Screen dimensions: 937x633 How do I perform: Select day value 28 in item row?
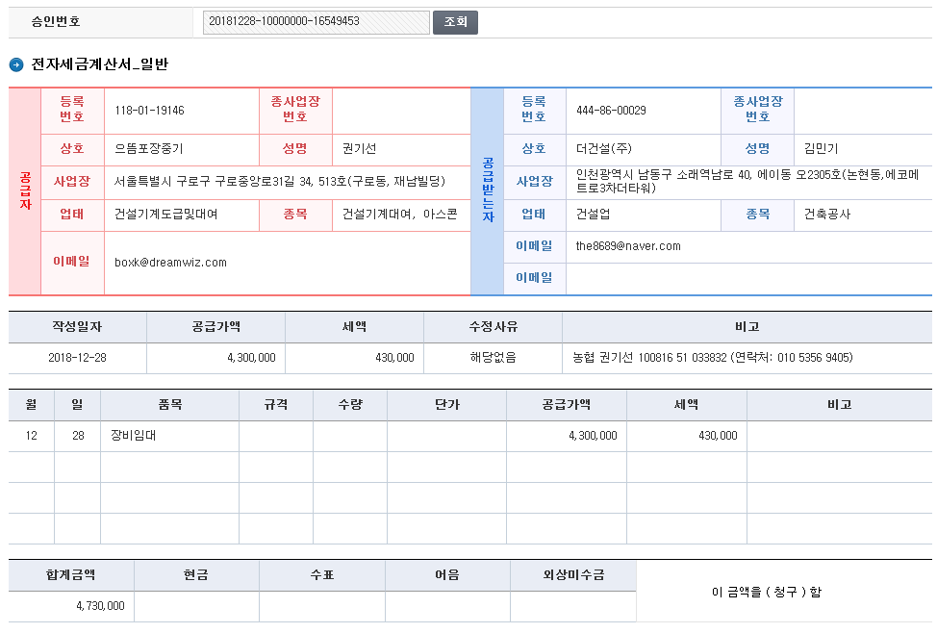pos(78,436)
